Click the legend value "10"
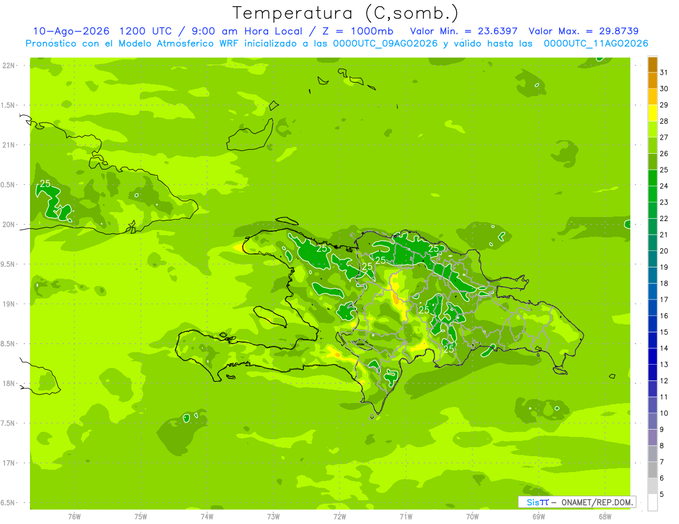This screenshot has width=679, height=524. point(664,413)
